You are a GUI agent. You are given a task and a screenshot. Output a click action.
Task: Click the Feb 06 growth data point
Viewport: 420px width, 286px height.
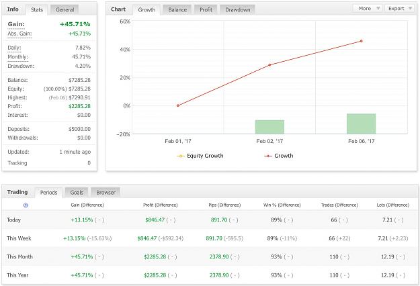[362, 41]
